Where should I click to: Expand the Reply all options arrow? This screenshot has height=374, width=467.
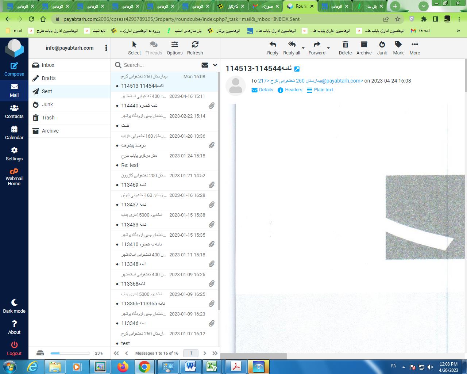click(x=303, y=48)
